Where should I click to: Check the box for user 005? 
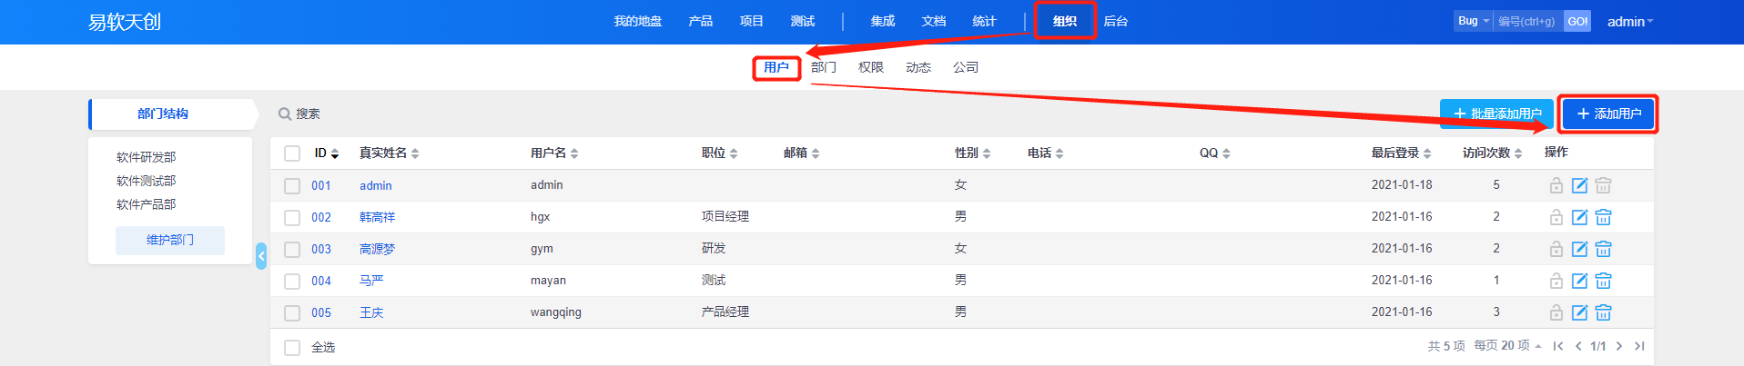pos(292,312)
